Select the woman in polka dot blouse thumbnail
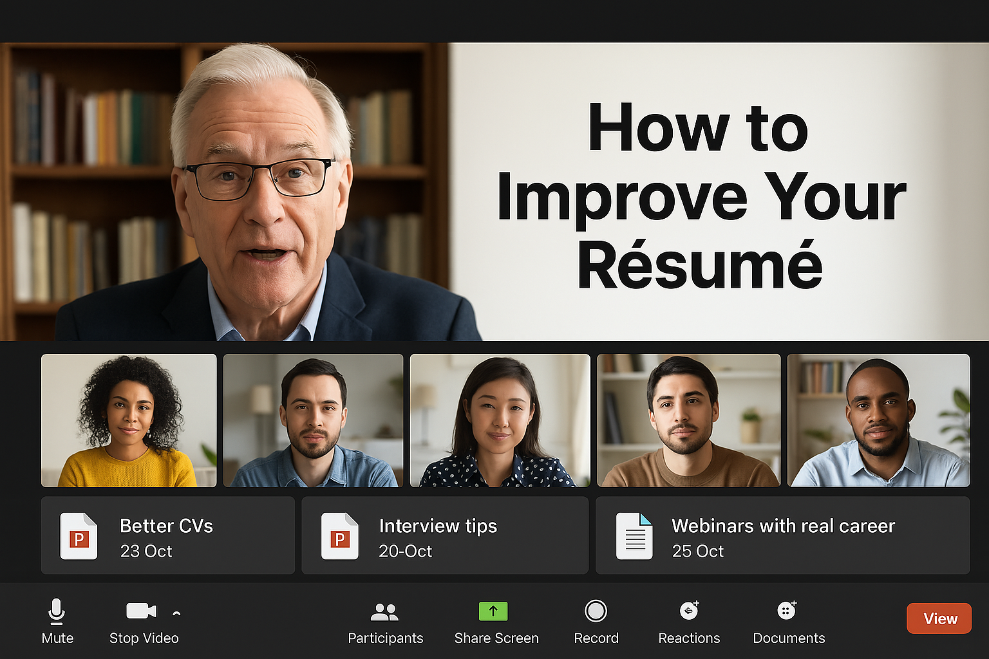 tap(500, 420)
